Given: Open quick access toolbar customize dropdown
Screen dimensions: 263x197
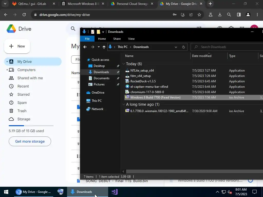Looking at the screenshot, I should point(103,32).
